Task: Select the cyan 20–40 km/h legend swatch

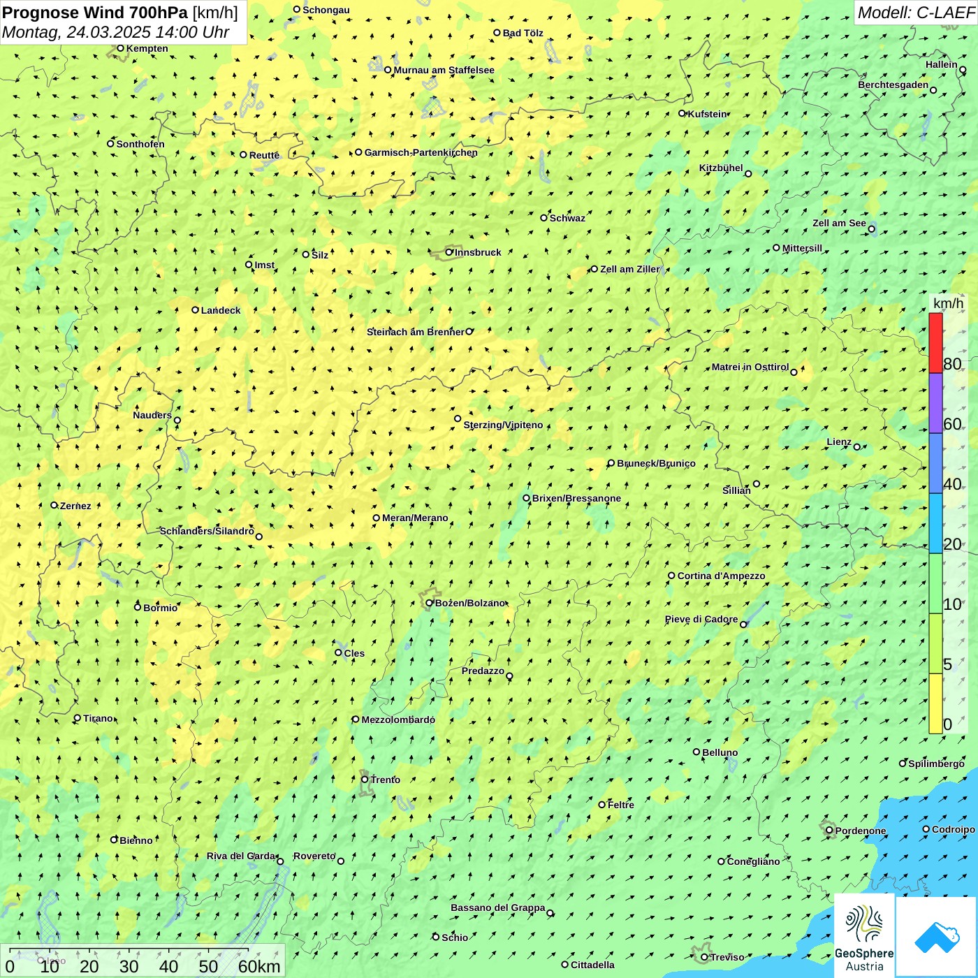Action: coord(935,523)
